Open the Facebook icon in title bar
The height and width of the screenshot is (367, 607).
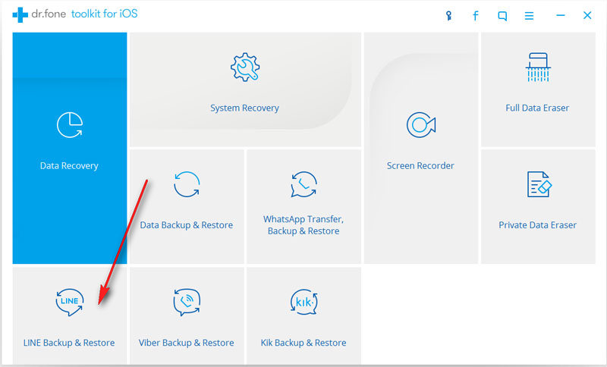(x=476, y=16)
